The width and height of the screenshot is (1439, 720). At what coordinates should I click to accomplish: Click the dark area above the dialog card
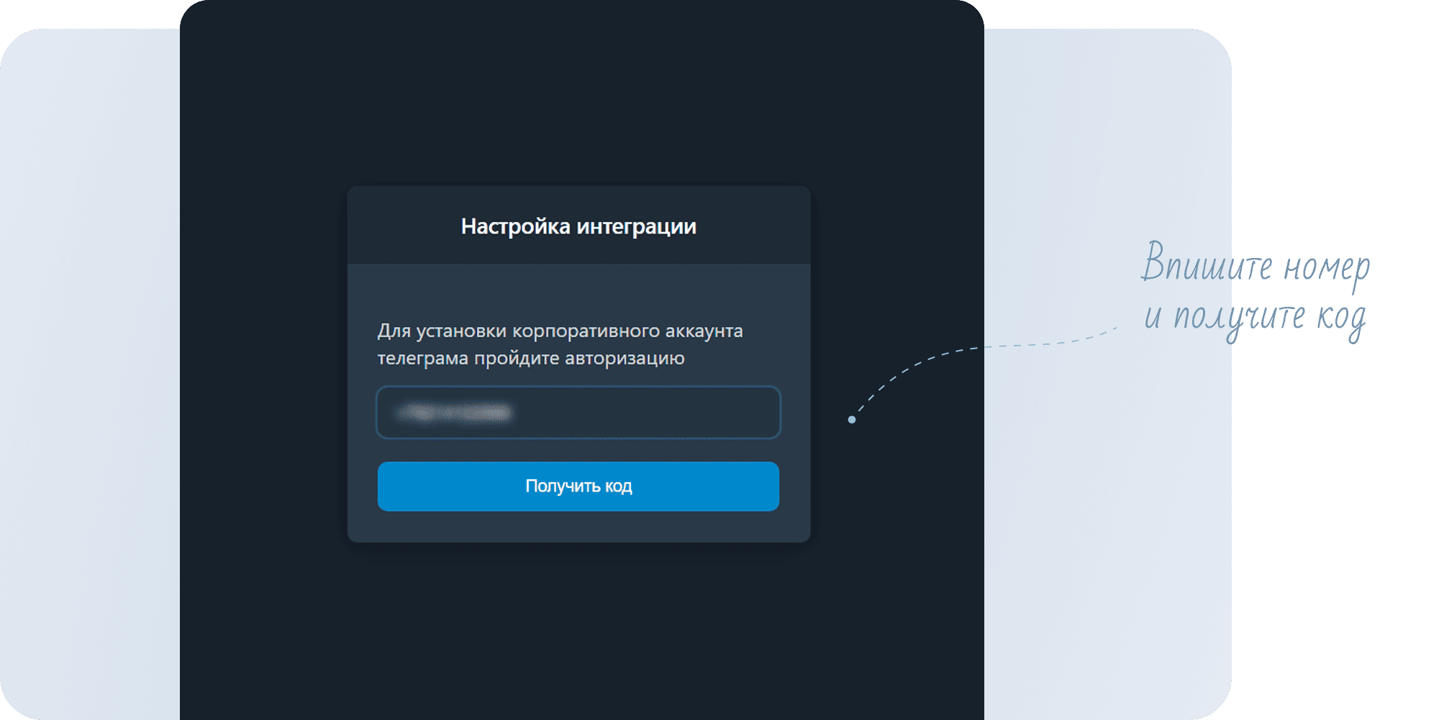coord(578,93)
